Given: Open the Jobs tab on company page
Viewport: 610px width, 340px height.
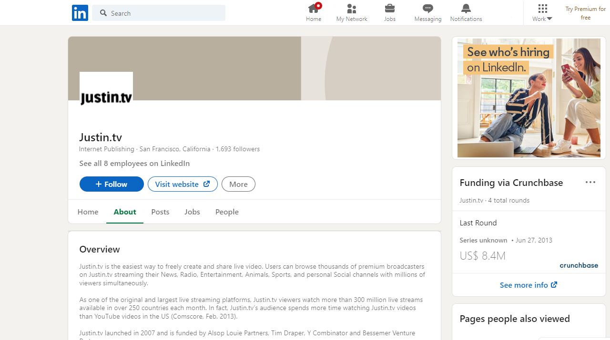Looking at the screenshot, I should (192, 212).
